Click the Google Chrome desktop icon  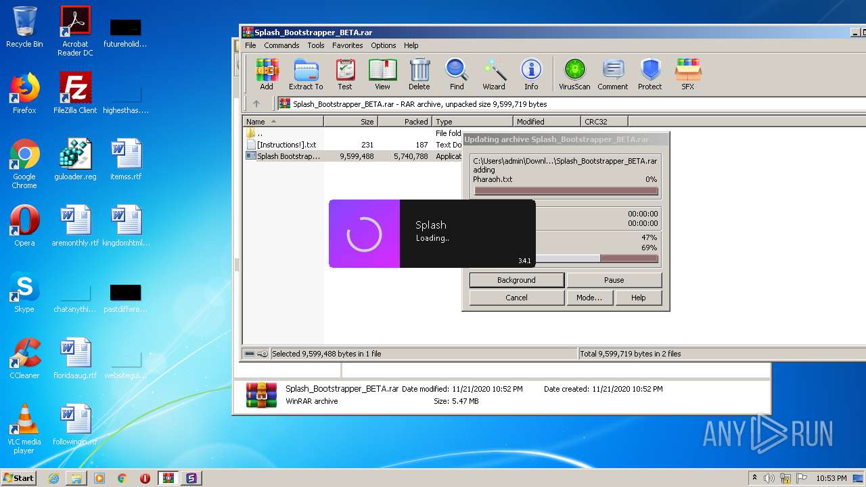pos(24,164)
